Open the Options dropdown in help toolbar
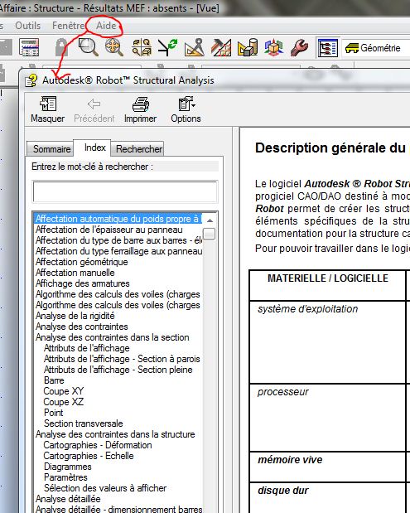This screenshot has width=410, height=513. (186, 109)
